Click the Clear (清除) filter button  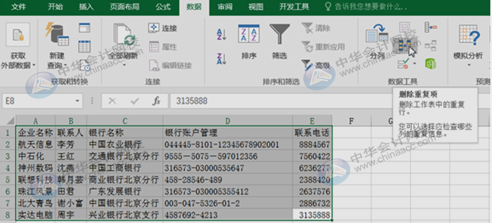316,28
